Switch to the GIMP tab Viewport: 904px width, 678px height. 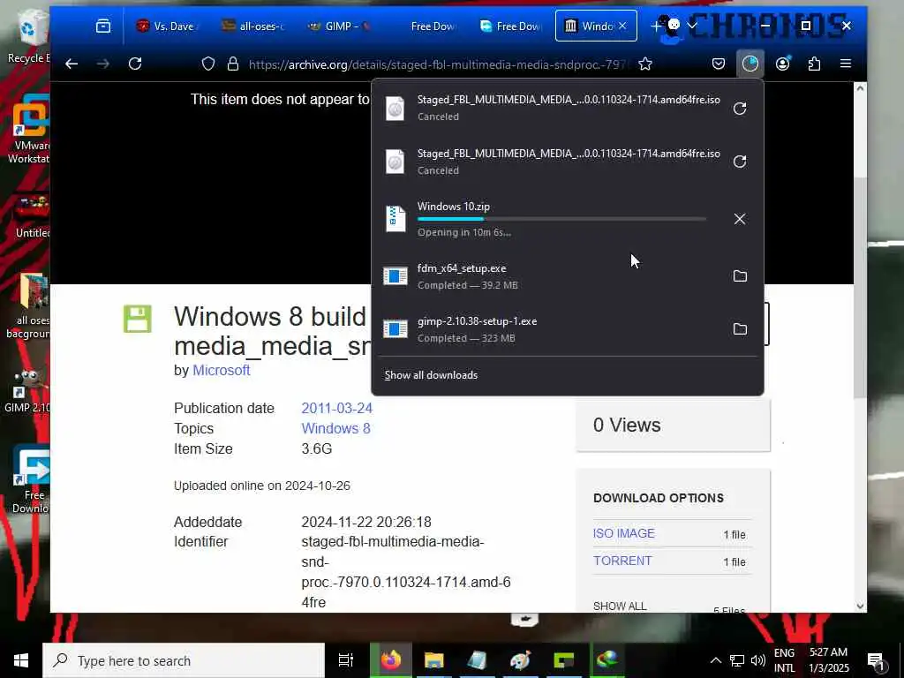point(340,26)
